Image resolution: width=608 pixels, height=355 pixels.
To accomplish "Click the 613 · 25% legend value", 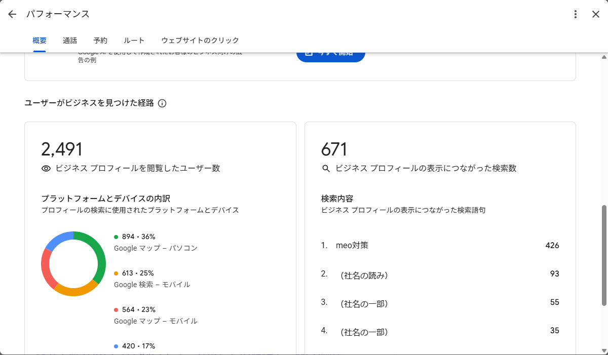I will click(138, 273).
